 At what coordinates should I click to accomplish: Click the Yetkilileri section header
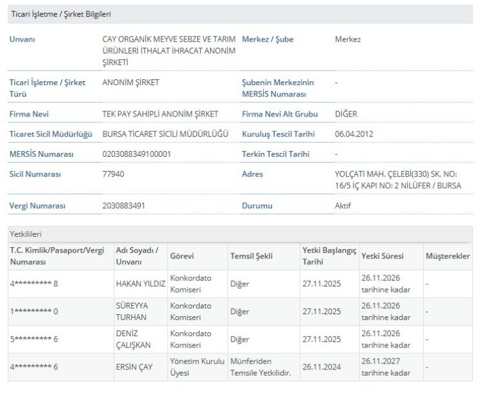[x=26, y=235]
